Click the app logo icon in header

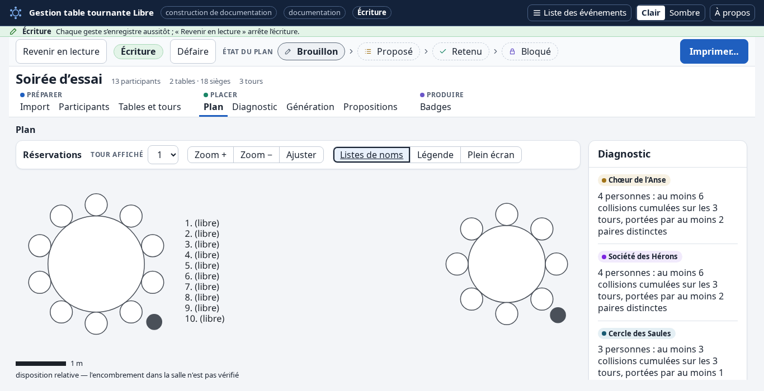(x=16, y=13)
